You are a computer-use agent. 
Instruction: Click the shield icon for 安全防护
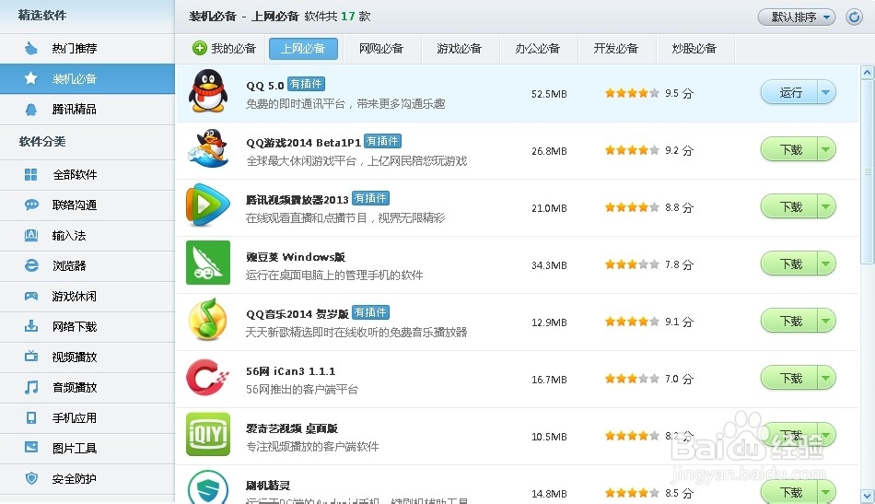[31, 478]
